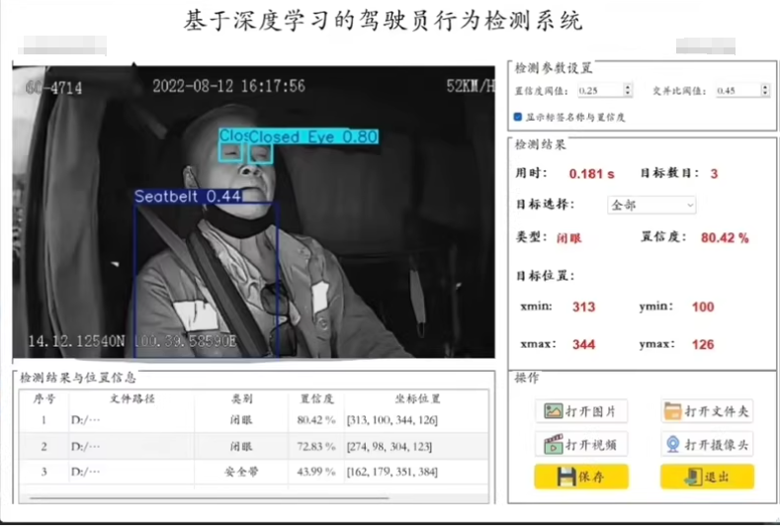Click the image icon on 打开图片 button
Image resolution: width=780 pixels, height=526 pixels.
point(554,411)
